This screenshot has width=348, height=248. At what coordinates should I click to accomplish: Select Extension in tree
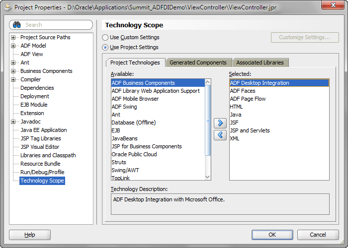pyautogui.click(x=32, y=113)
